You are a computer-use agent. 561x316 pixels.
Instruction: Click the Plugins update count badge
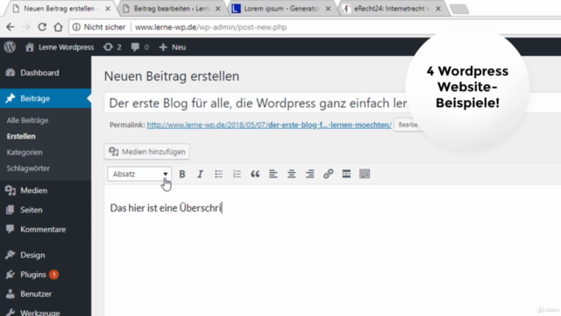point(53,275)
